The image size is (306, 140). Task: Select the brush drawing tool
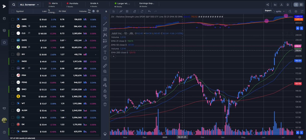(105, 46)
